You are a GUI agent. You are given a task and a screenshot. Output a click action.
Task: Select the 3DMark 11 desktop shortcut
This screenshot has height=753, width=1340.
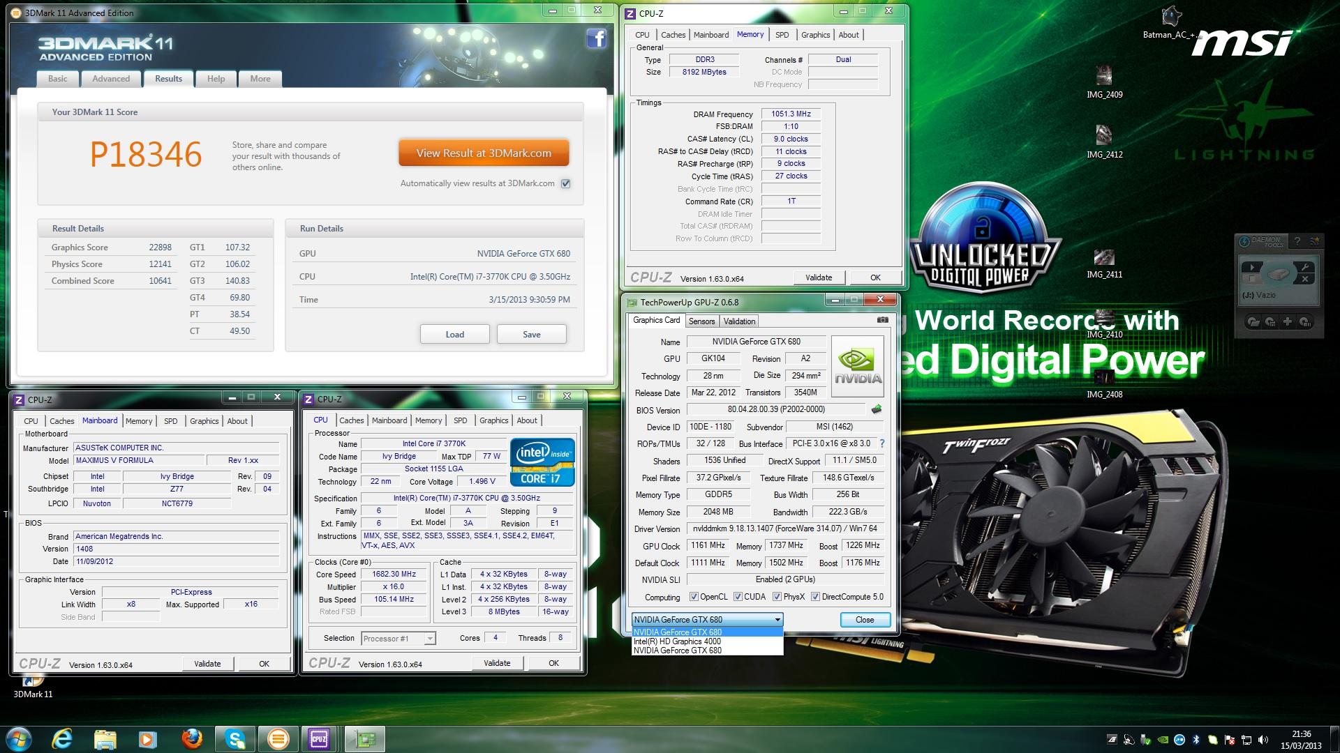coord(33,687)
